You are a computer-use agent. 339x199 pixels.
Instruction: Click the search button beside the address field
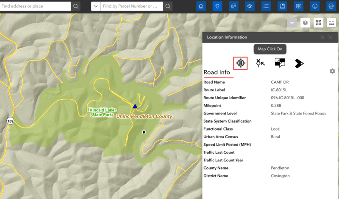tap(75, 6)
